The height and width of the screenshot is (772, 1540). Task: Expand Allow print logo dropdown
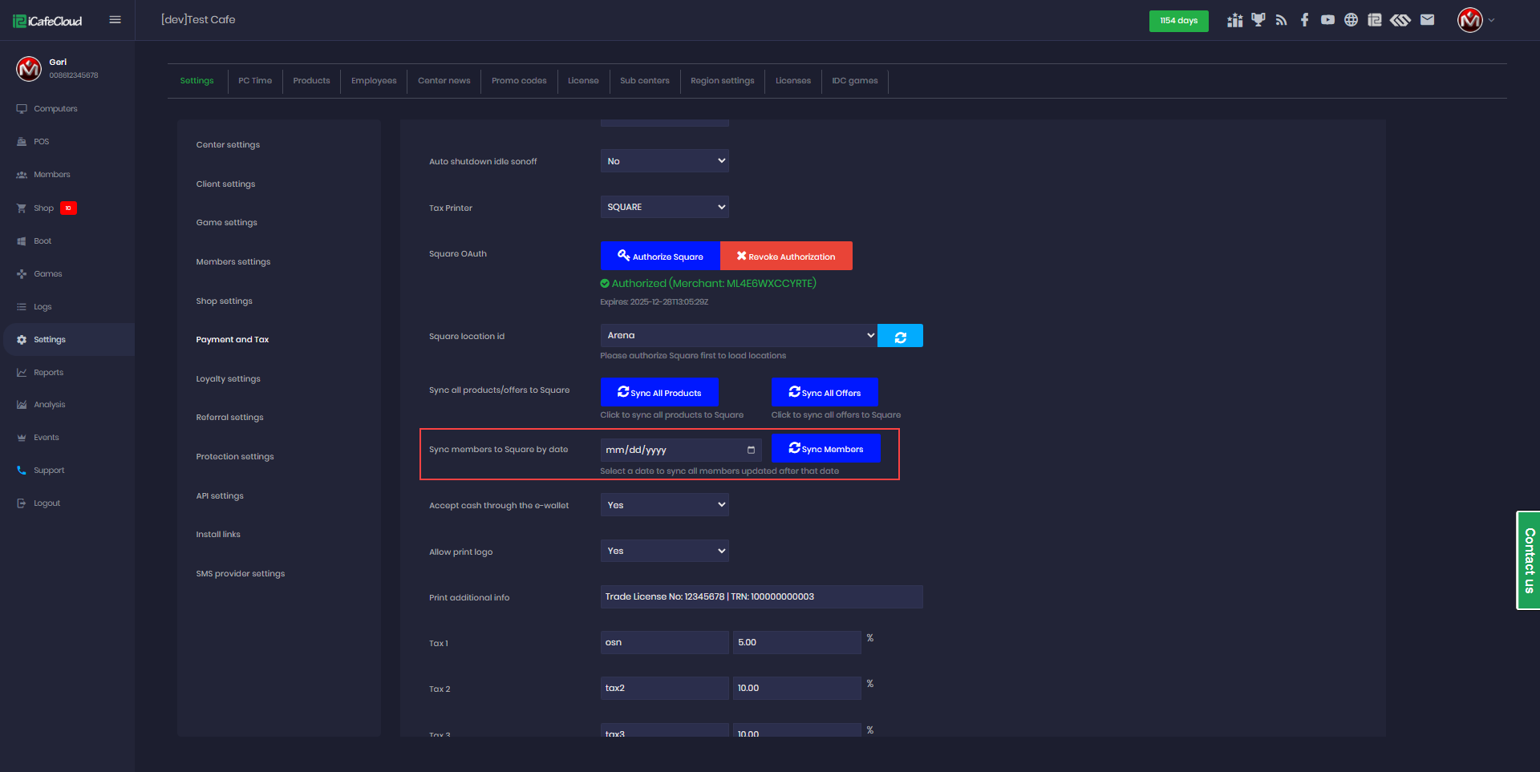[x=664, y=551]
